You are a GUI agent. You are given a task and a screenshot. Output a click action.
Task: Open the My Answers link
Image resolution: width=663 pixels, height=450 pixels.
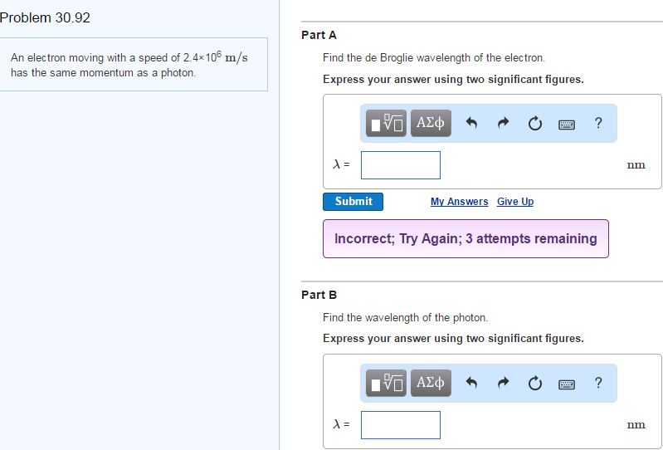[459, 202]
